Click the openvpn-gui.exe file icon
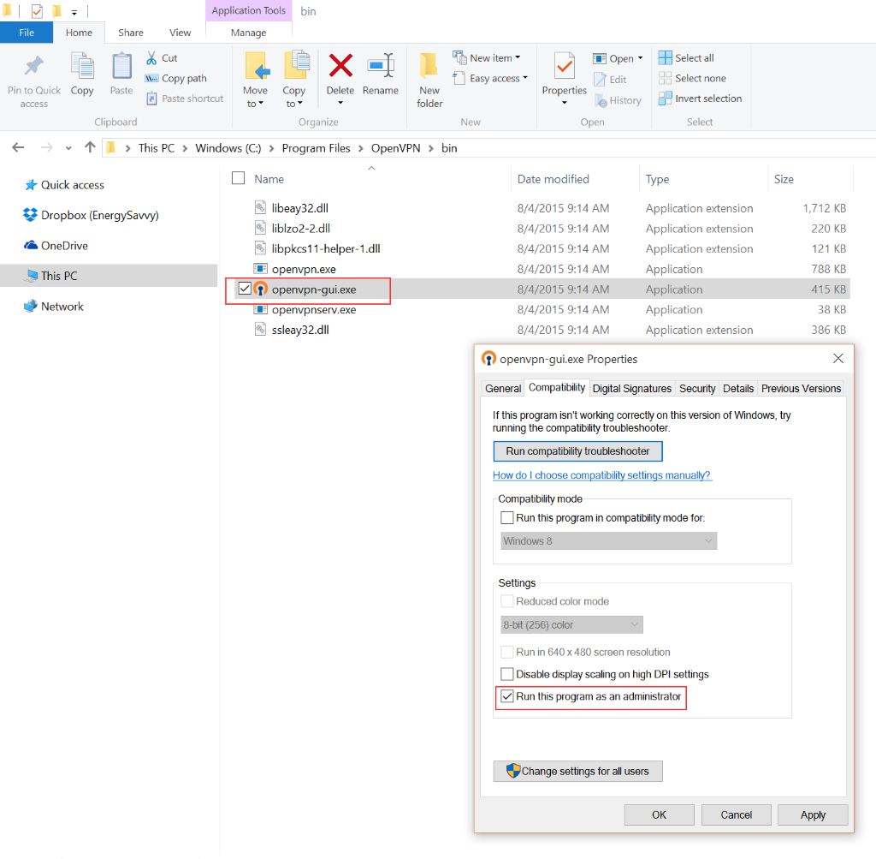The image size is (876, 859). point(260,289)
